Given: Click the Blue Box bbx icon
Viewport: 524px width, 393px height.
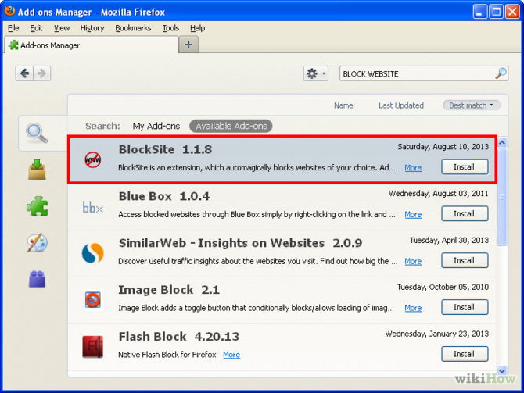Looking at the screenshot, I should pyautogui.click(x=92, y=207).
